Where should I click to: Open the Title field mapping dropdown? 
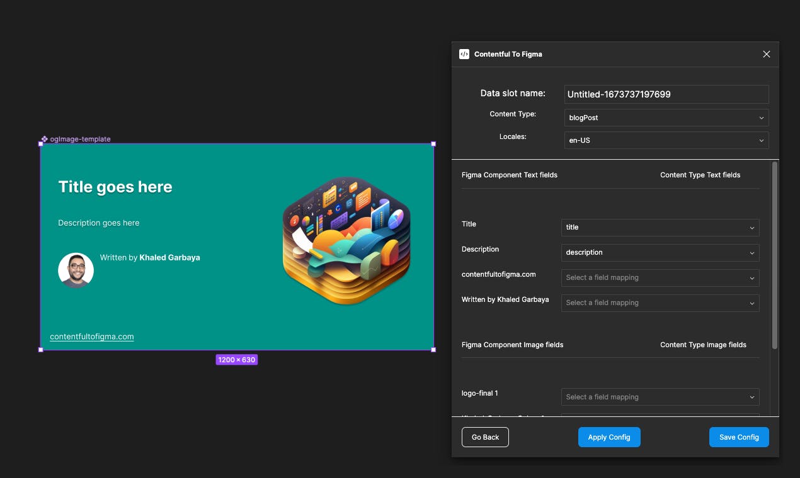(x=660, y=227)
